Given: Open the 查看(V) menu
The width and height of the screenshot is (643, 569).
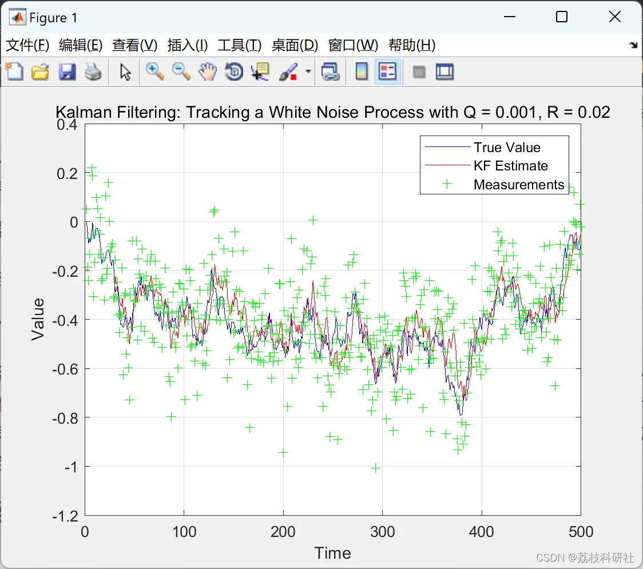Looking at the screenshot, I should pyautogui.click(x=135, y=45).
